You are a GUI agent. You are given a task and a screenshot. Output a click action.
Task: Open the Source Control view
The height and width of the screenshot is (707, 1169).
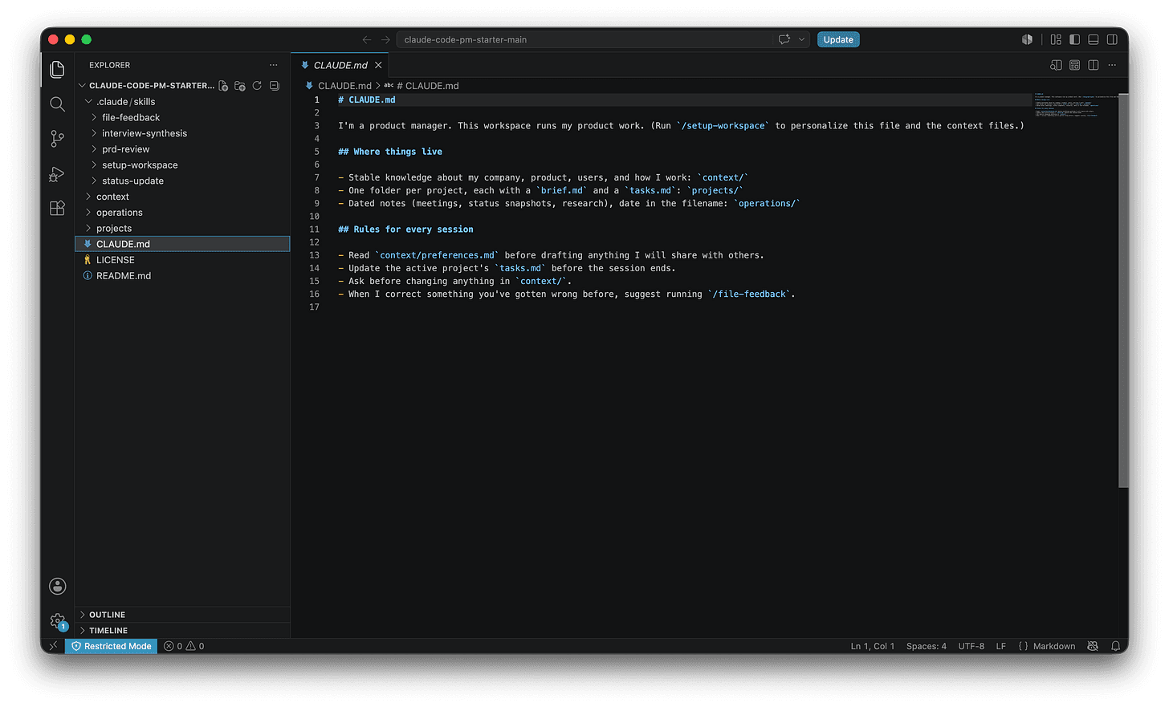tap(57, 139)
